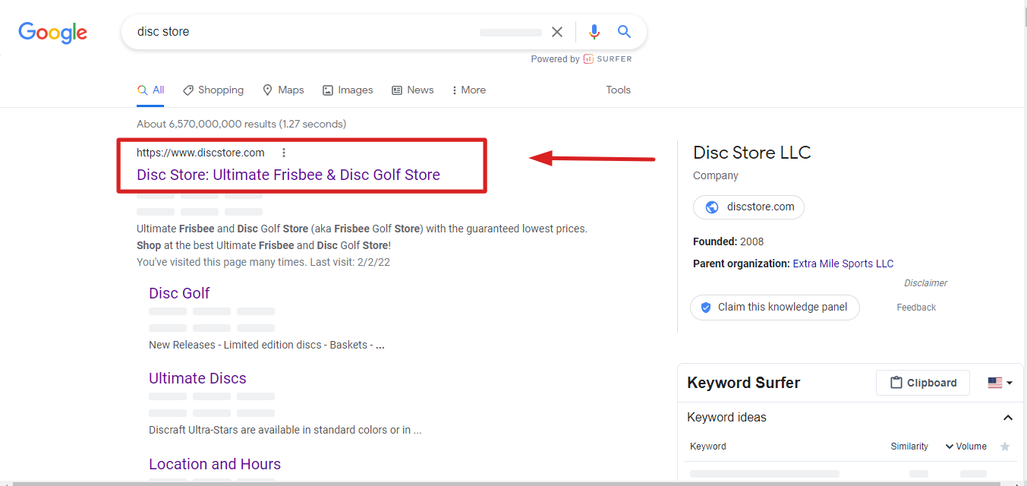This screenshot has width=1027, height=486.
Task: Open Disc Store: Ultimate Frisbee result title
Action: tap(288, 175)
